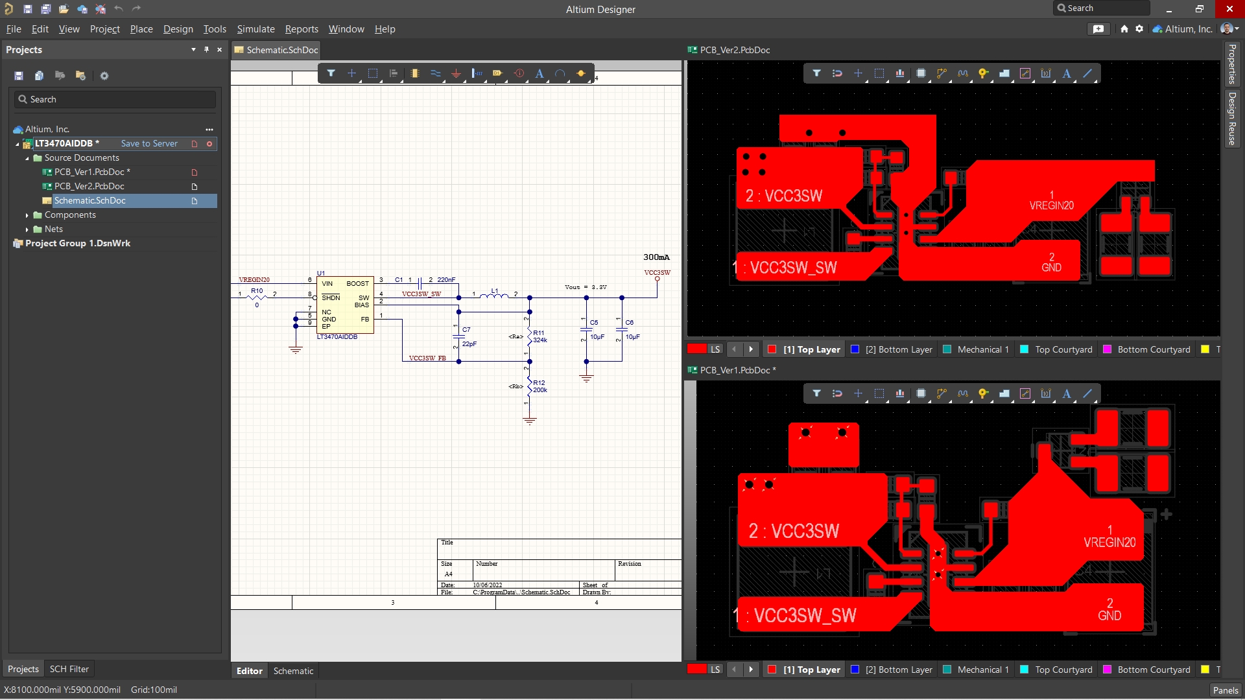Expand the Components tree item

coord(27,215)
